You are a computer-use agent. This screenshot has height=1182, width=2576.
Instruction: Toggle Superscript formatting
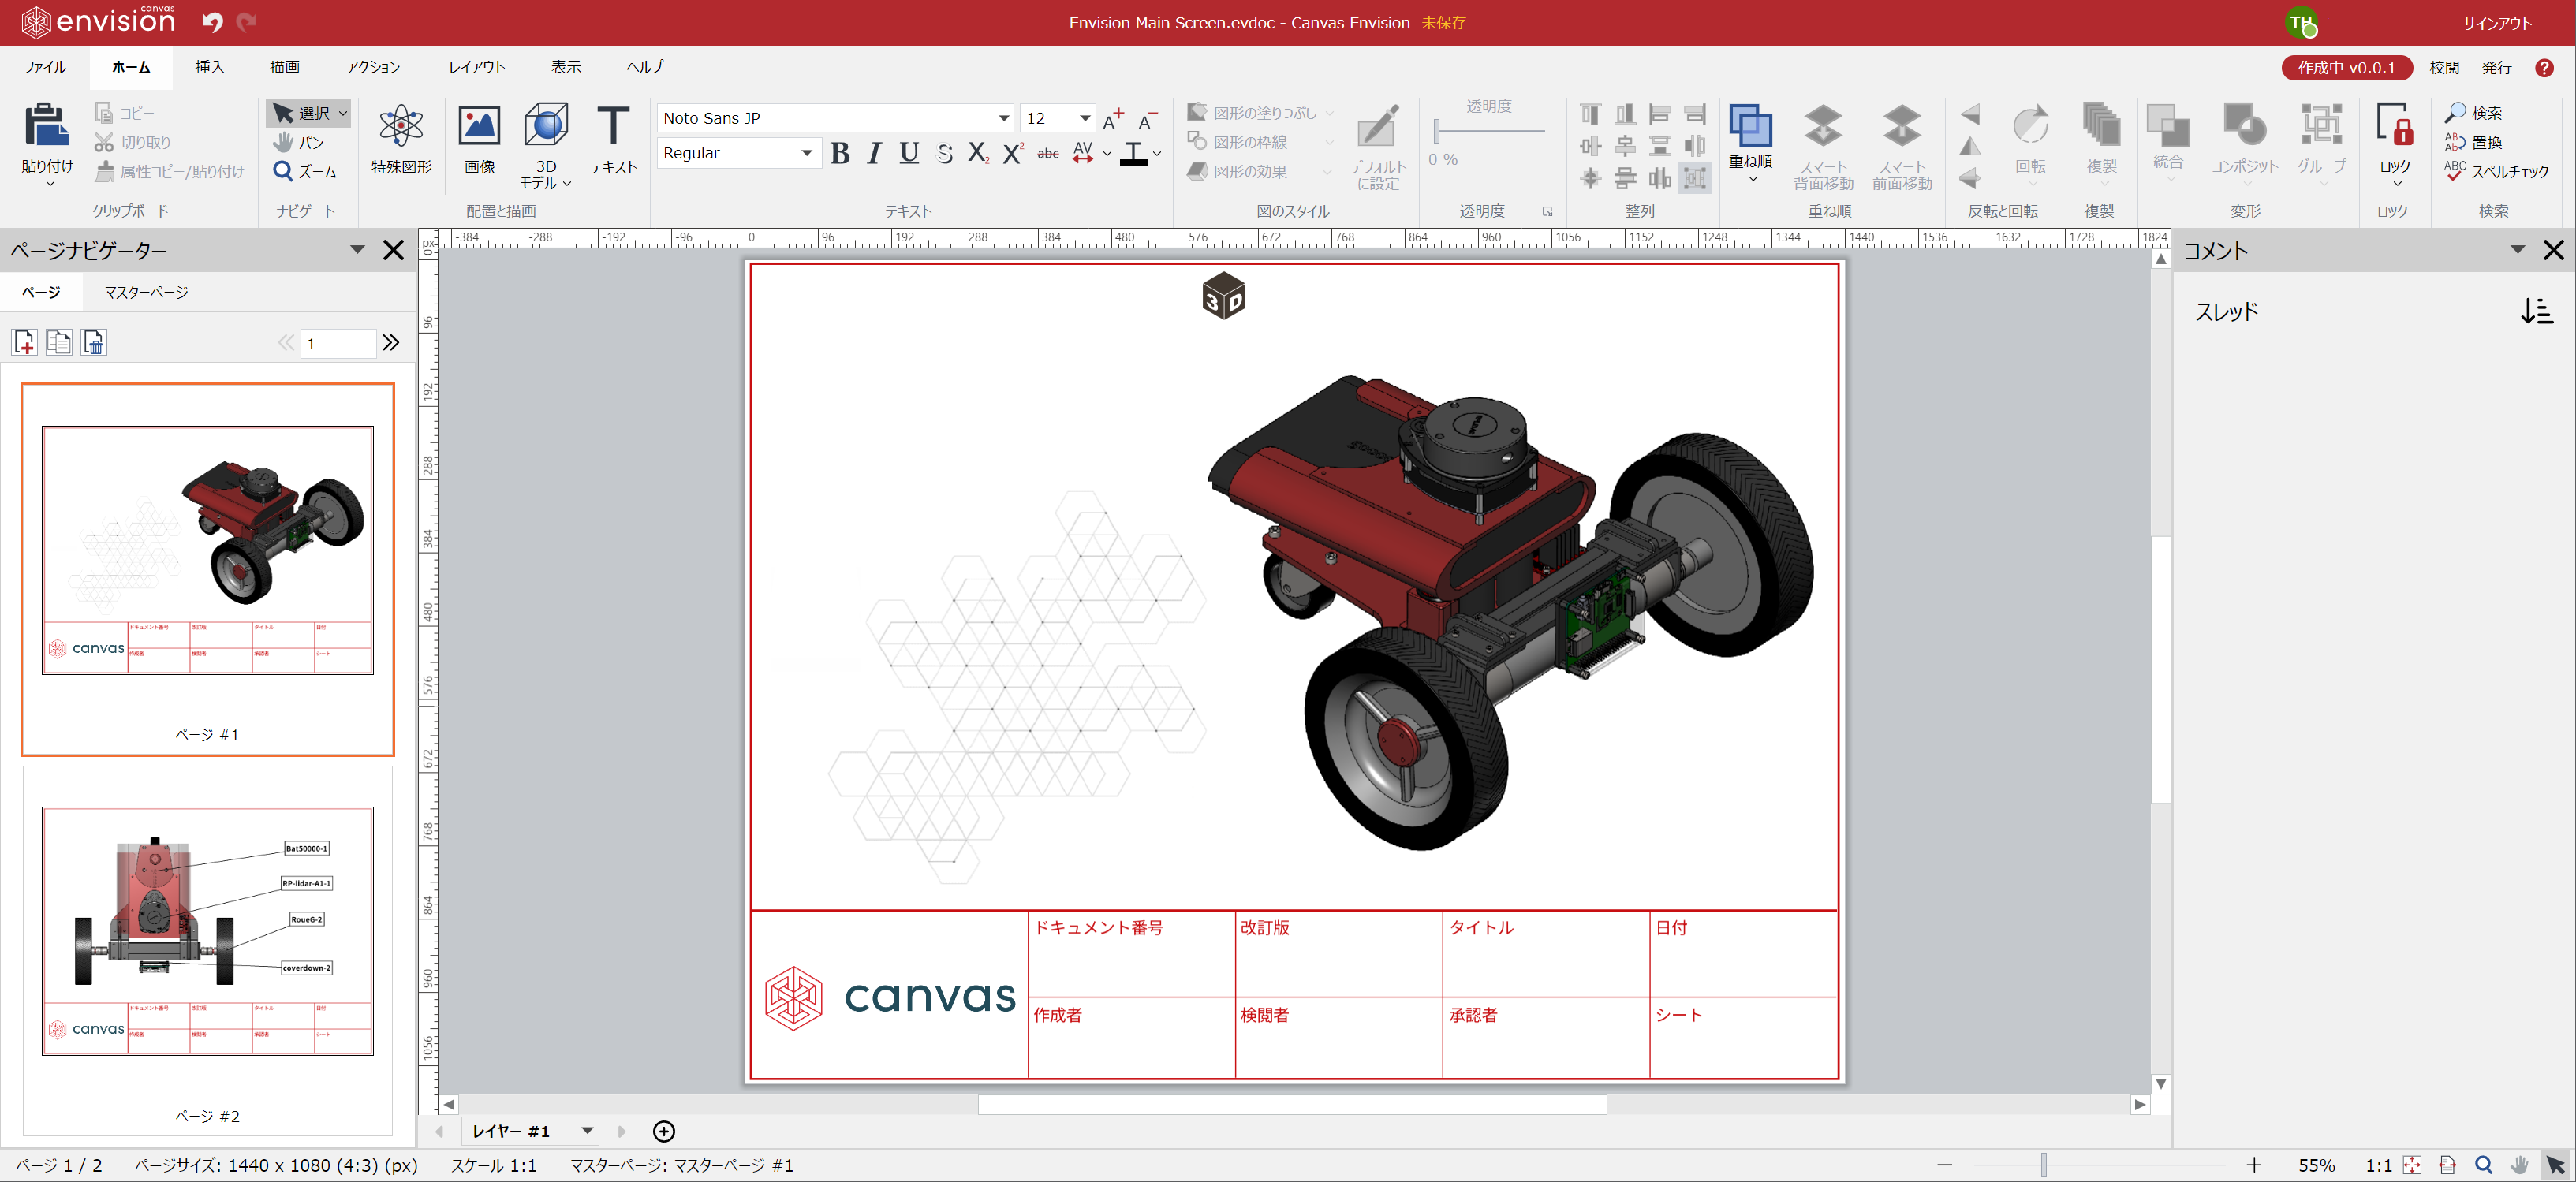1012,153
